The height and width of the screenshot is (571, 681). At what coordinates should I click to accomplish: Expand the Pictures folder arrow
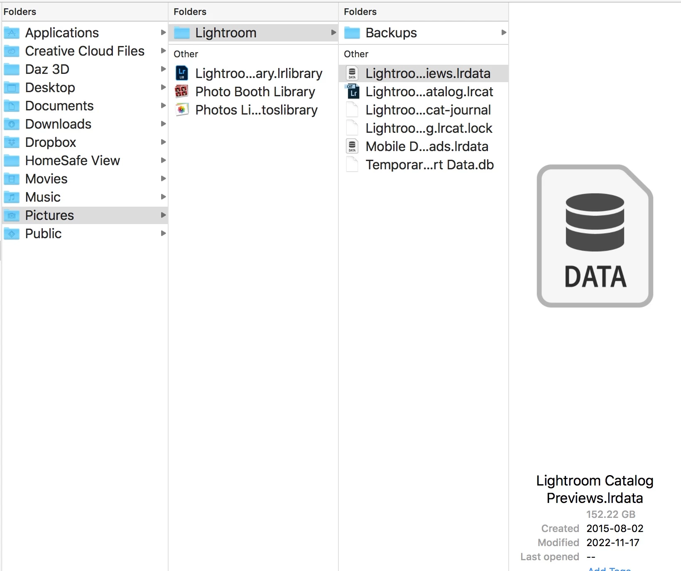click(163, 215)
